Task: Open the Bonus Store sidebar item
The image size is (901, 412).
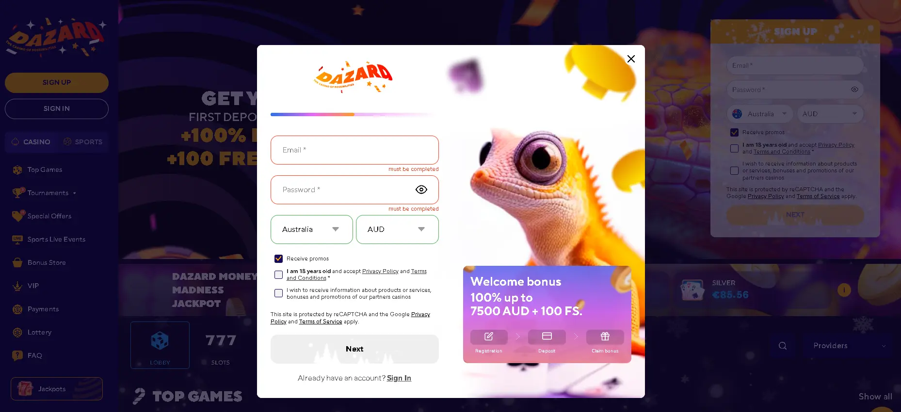Action: click(47, 263)
